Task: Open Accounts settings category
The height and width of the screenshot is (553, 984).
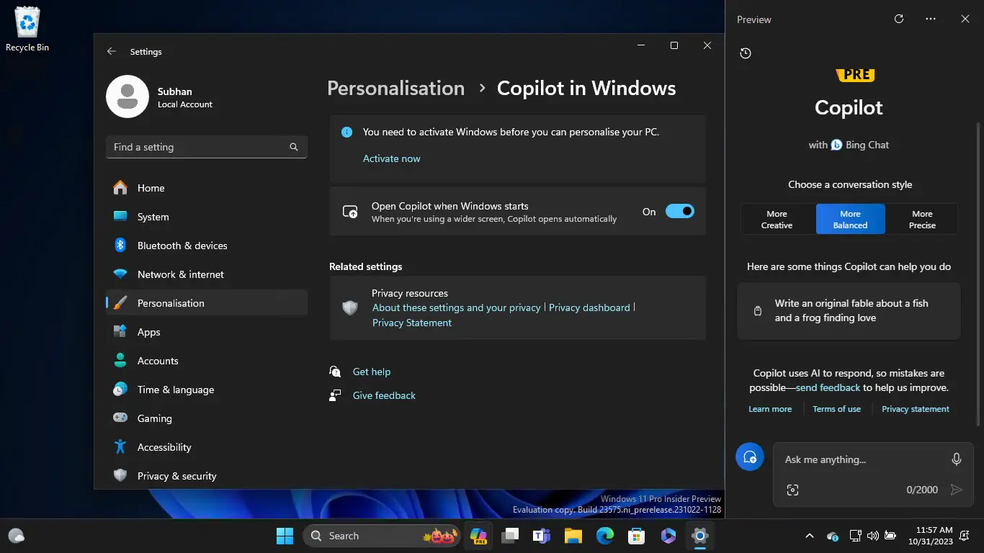Action: [x=206, y=361]
